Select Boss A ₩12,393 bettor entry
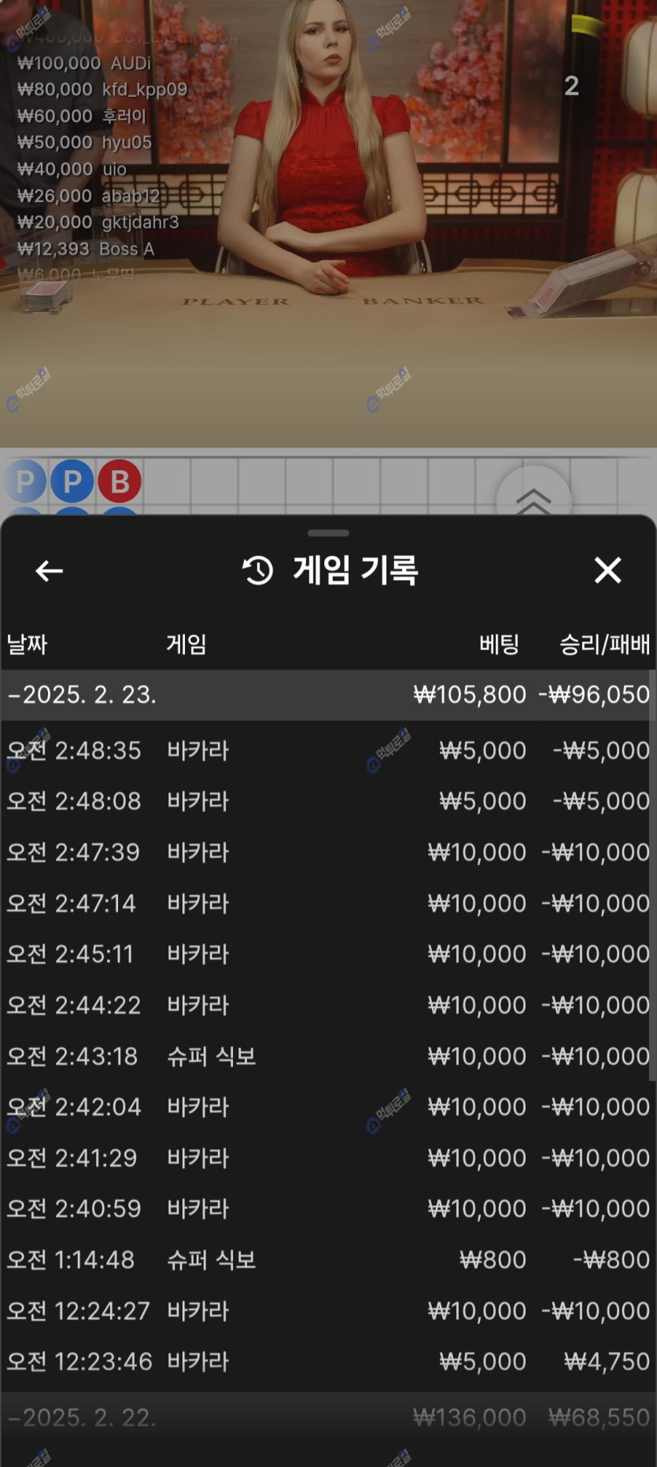Viewport: 657px width, 1467px height. pos(86,249)
